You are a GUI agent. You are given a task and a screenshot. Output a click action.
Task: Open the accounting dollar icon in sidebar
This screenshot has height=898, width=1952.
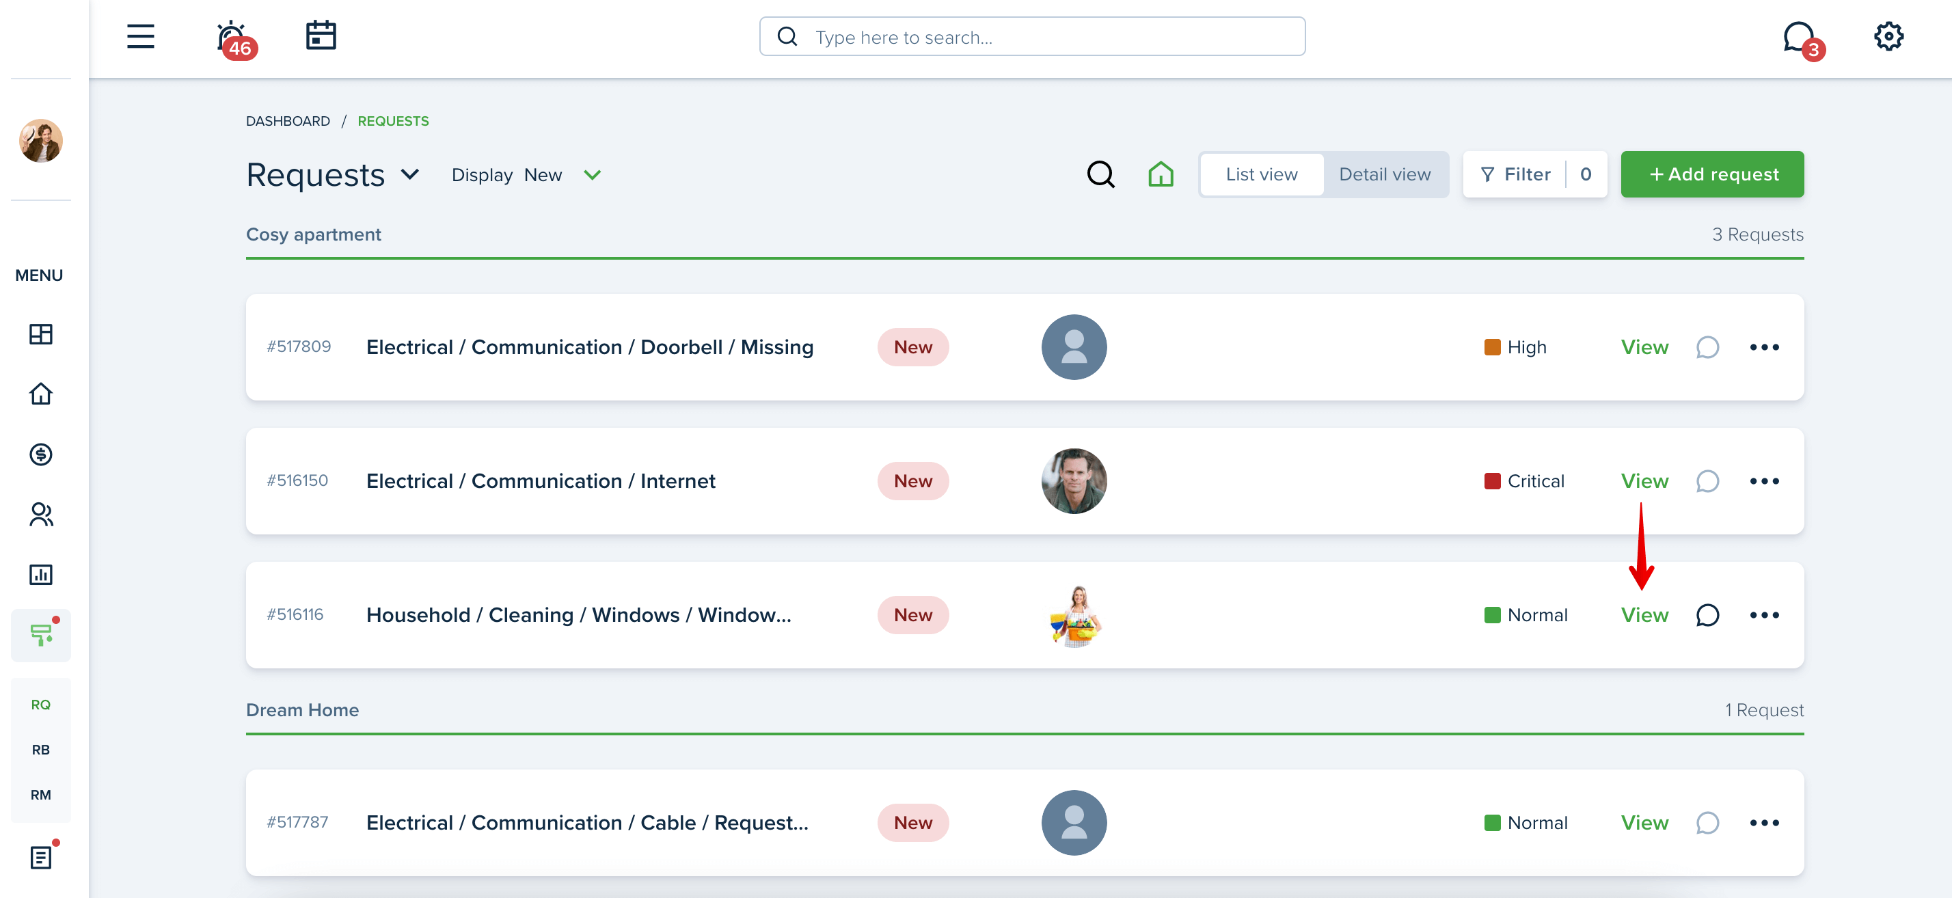click(x=41, y=454)
